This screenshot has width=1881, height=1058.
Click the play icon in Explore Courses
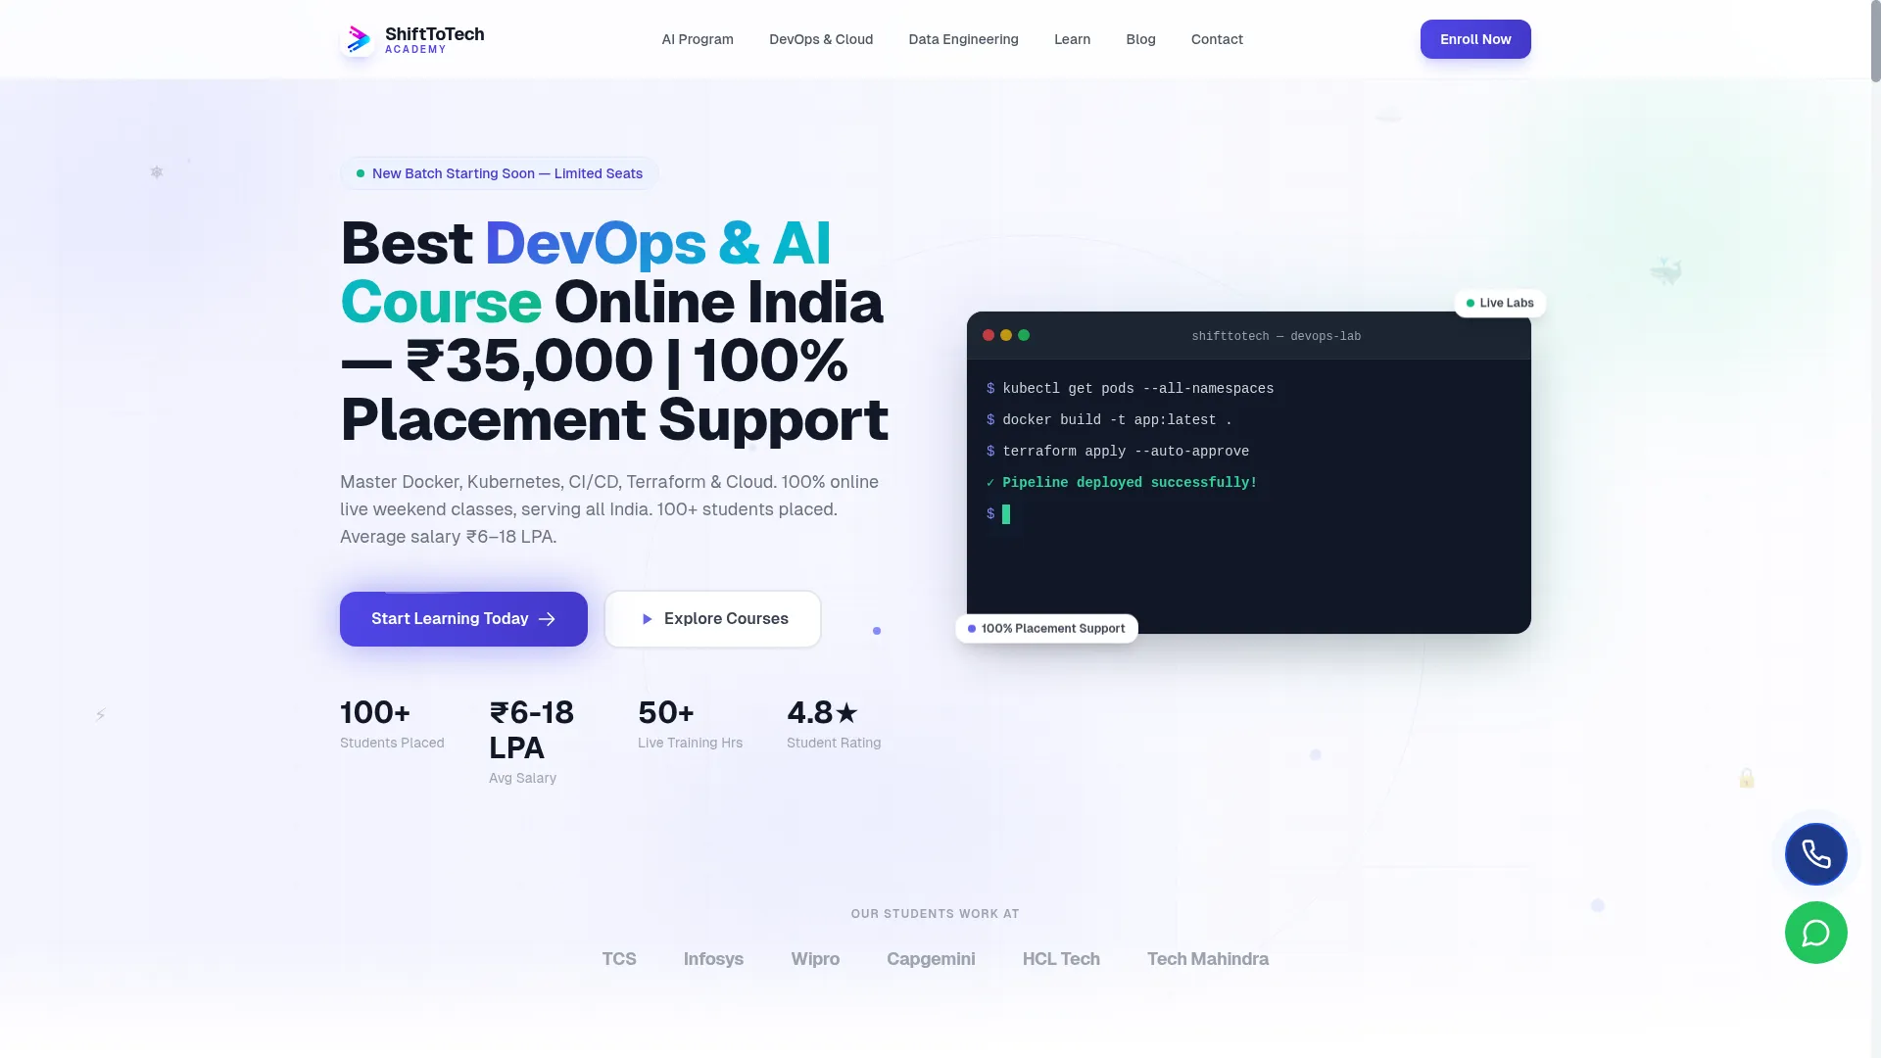647,619
